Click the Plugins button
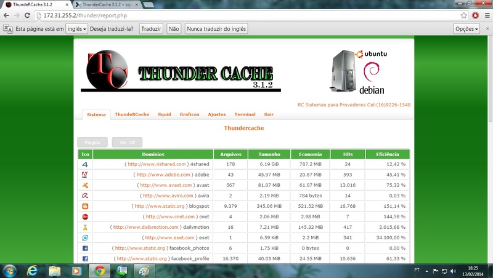The width and height of the screenshot is (493, 278). click(92, 143)
